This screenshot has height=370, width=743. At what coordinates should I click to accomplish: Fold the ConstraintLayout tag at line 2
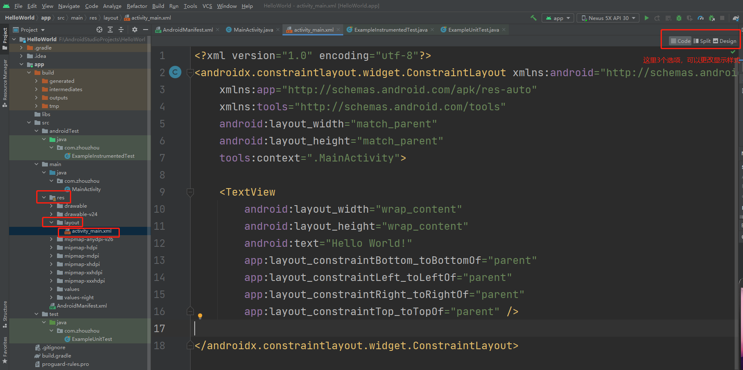click(190, 73)
